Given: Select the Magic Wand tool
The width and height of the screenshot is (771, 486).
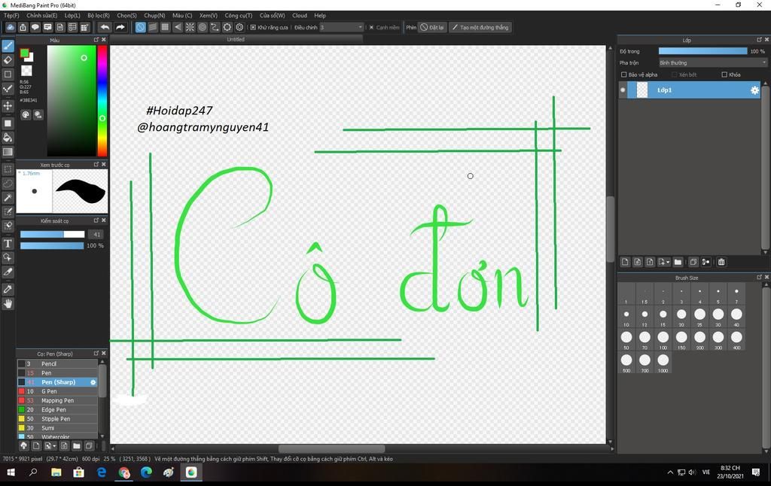Looking at the screenshot, I should pos(8,198).
